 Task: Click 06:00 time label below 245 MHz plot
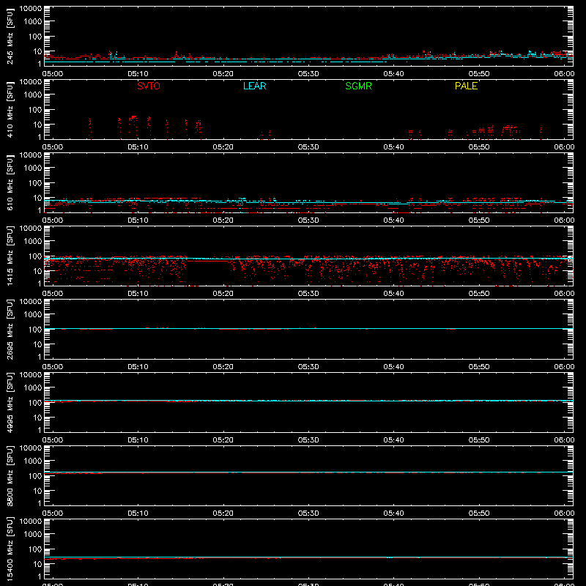pos(564,74)
